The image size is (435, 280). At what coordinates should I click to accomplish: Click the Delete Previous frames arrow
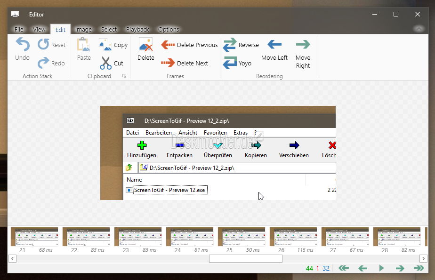tap(168, 45)
